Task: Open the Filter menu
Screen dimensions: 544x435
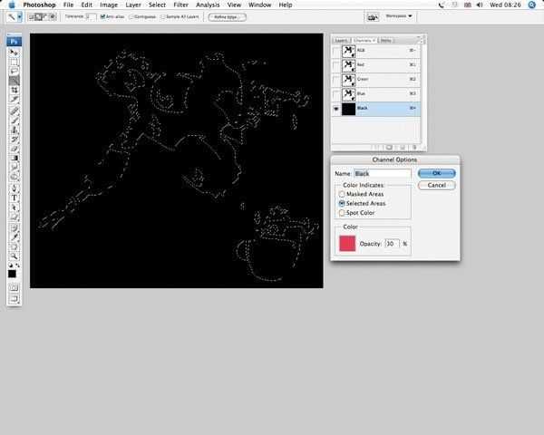Action: (182, 5)
